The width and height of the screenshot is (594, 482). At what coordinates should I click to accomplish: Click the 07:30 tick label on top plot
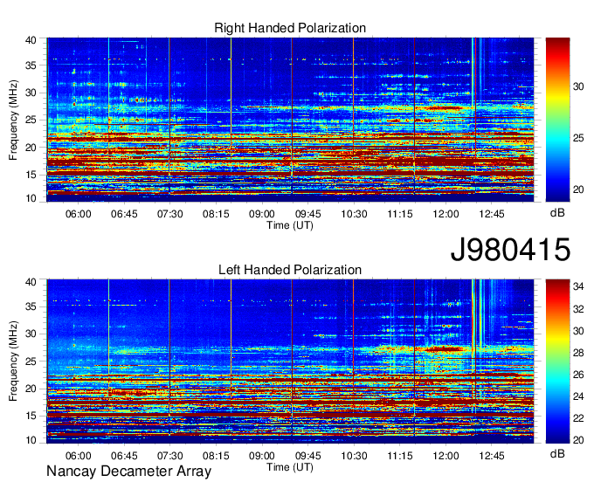pyautogui.click(x=169, y=214)
